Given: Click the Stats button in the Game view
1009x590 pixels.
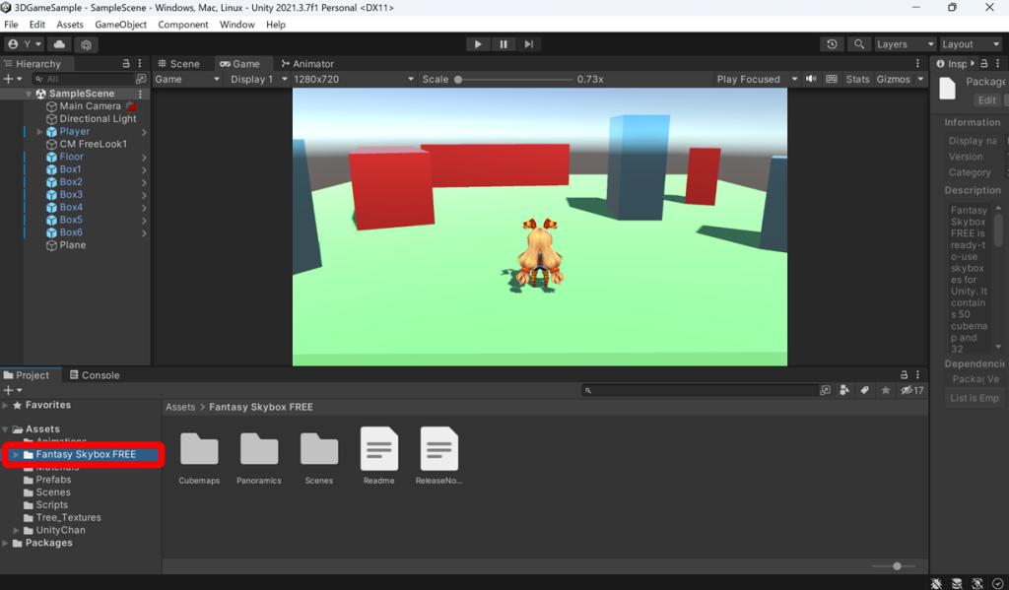Looking at the screenshot, I should pyautogui.click(x=857, y=79).
